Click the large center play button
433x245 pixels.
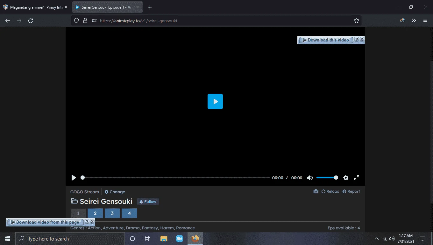pos(215,101)
